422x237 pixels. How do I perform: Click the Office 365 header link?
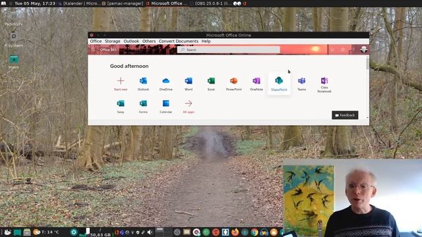coord(108,50)
